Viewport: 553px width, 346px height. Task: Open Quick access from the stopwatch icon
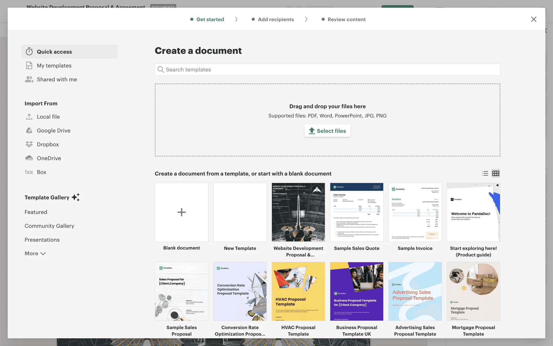point(29,52)
